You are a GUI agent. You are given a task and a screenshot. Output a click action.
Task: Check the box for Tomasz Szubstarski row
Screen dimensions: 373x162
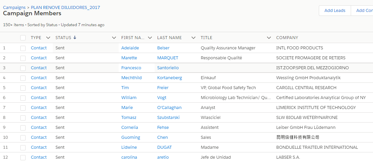point(23,118)
